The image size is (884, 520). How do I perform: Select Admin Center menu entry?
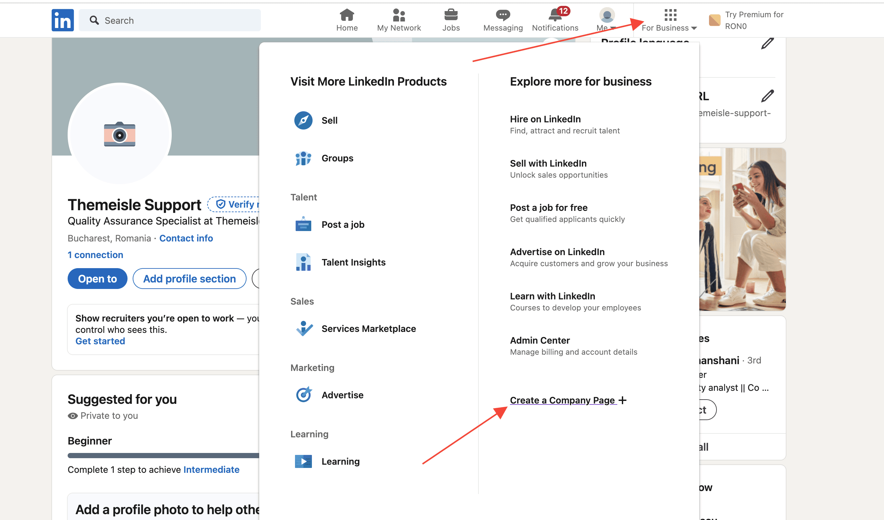540,340
